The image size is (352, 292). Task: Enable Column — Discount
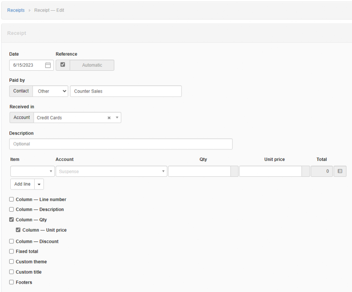[x=11, y=241]
